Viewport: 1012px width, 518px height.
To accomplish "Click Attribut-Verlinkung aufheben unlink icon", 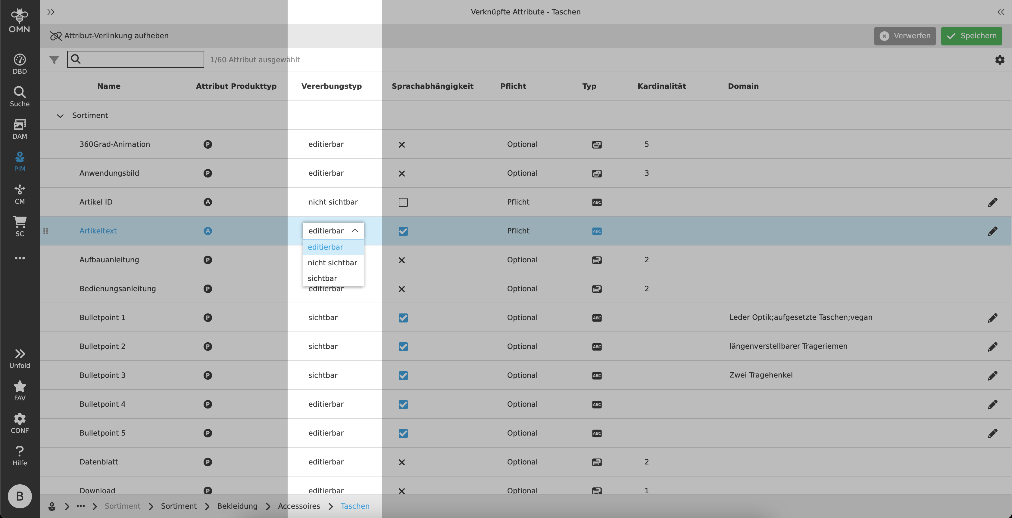I will tap(56, 36).
